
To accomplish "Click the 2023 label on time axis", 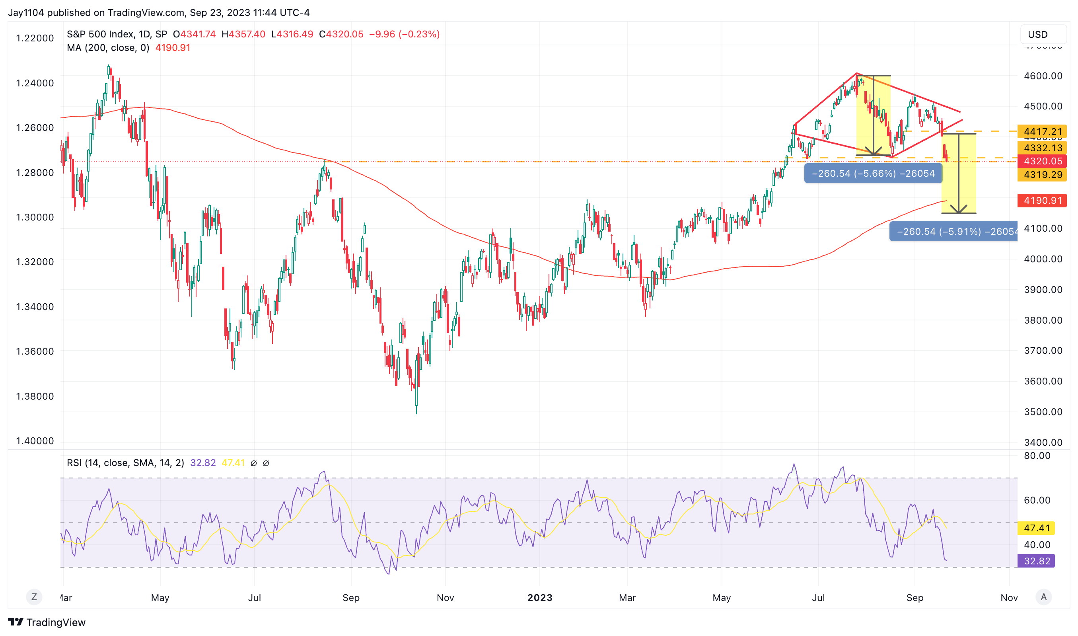I will pyautogui.click(x=540, y=597).
